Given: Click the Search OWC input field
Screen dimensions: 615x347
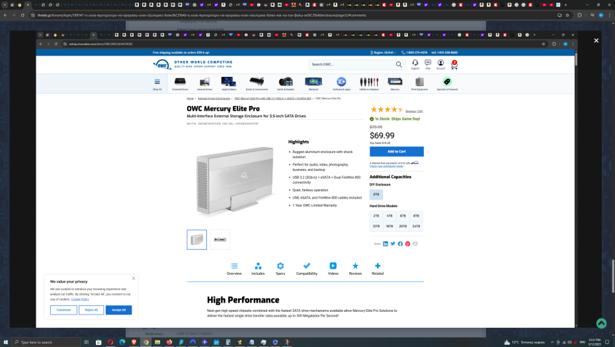Looking at the screenshot, I should pos(352,64).
